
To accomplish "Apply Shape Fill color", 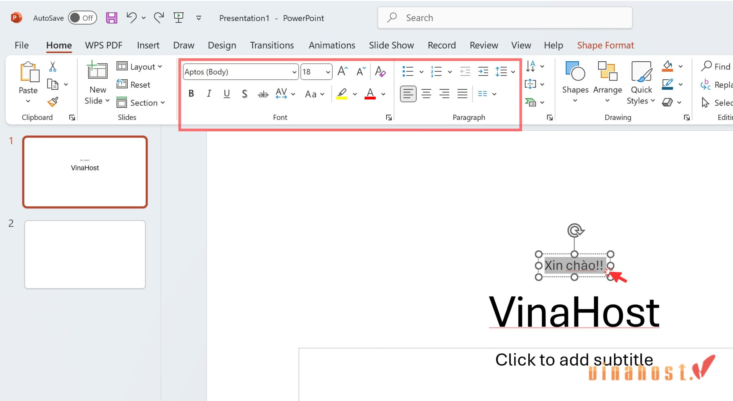I will (x=667, y=66).
